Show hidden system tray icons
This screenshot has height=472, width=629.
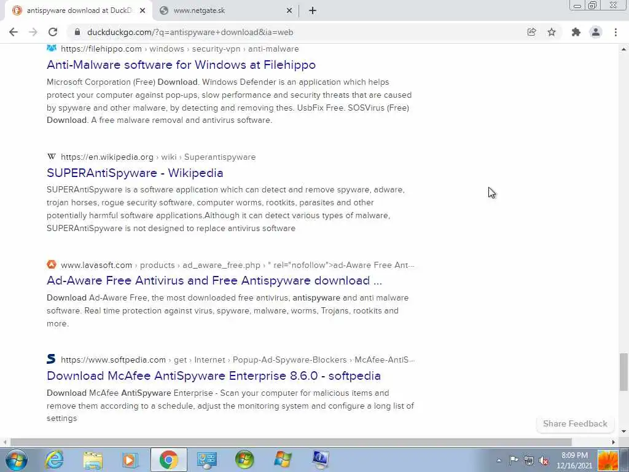[x=499, y=460]
